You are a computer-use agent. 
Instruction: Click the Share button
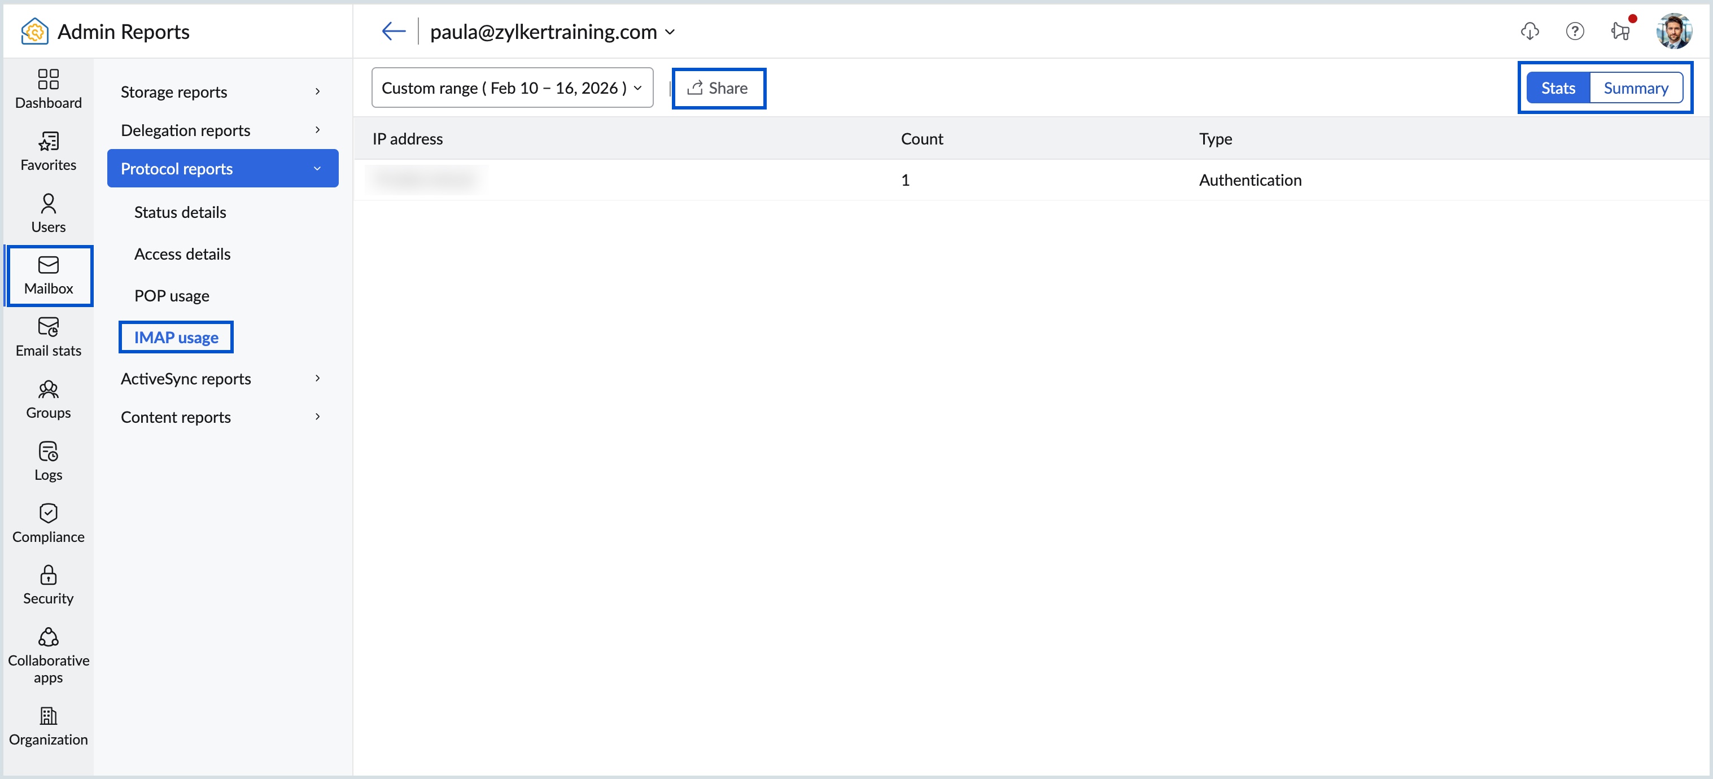click(719, 87)
